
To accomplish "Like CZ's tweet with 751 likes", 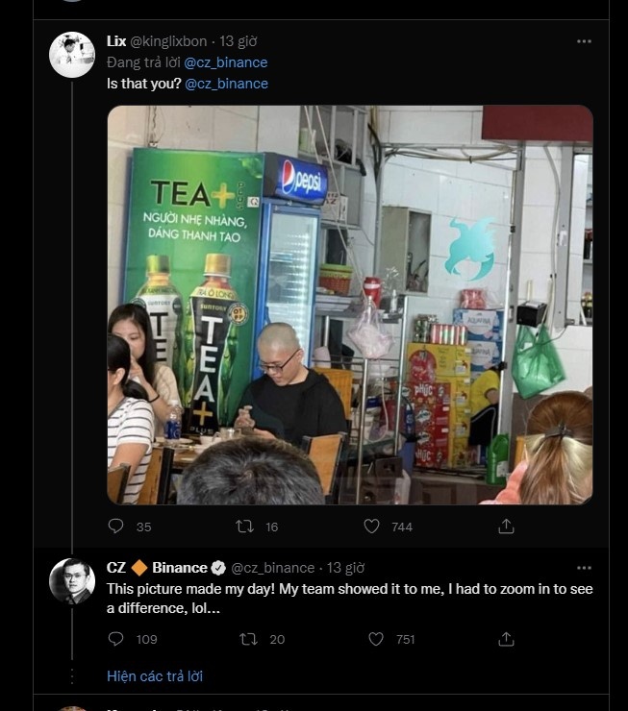I will 377,639.
